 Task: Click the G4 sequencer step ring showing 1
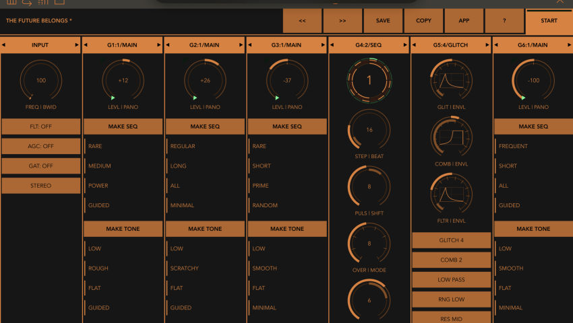(x=369, y=80)
